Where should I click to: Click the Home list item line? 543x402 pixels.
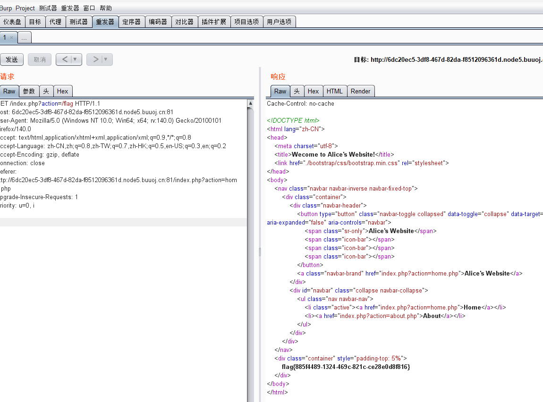point(405,307)
